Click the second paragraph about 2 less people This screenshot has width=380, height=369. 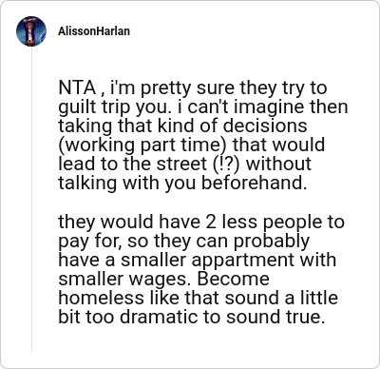201,269
